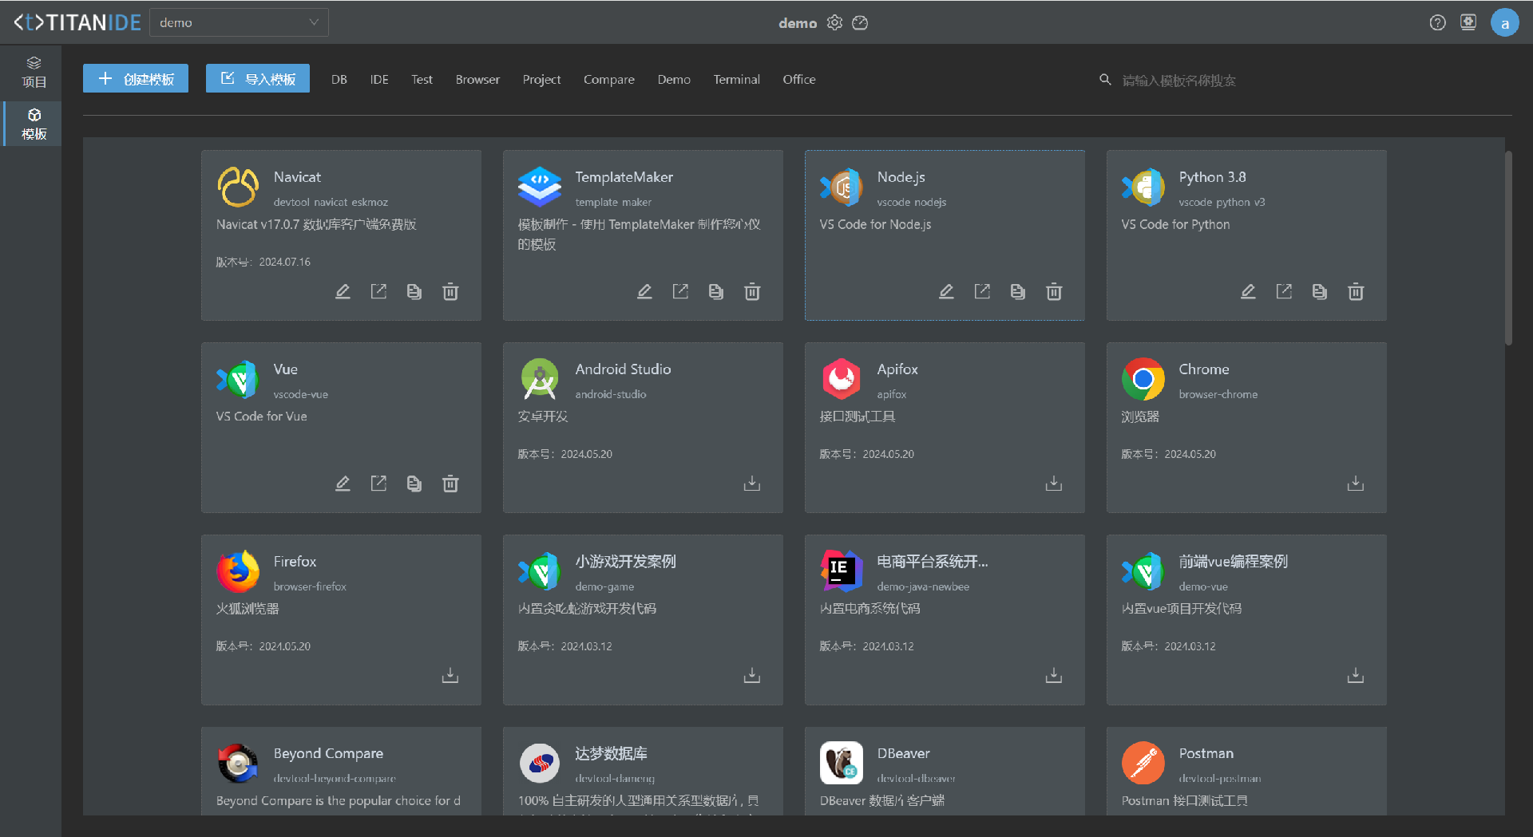This screenshot has width=1533, height=837.
Task: Download the Android Studio template
Action: pyautogui.click(x=752, y=484)
